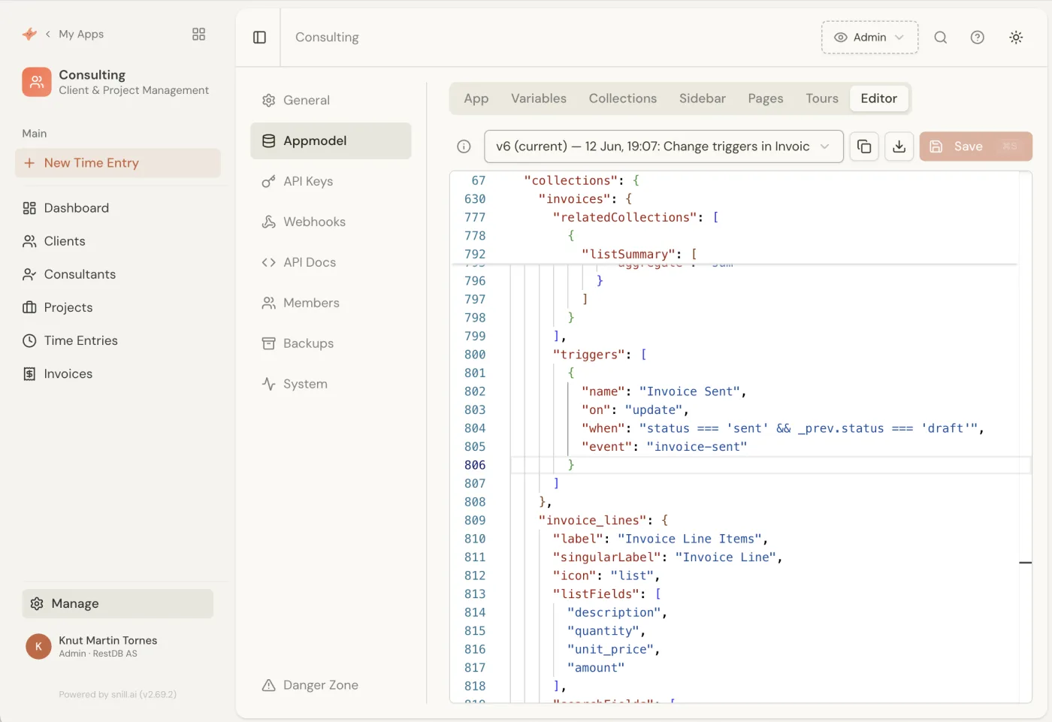The width and height of the screenshot is (1052, 722).
Task: Click the "when" condition line
Action: 782,428
